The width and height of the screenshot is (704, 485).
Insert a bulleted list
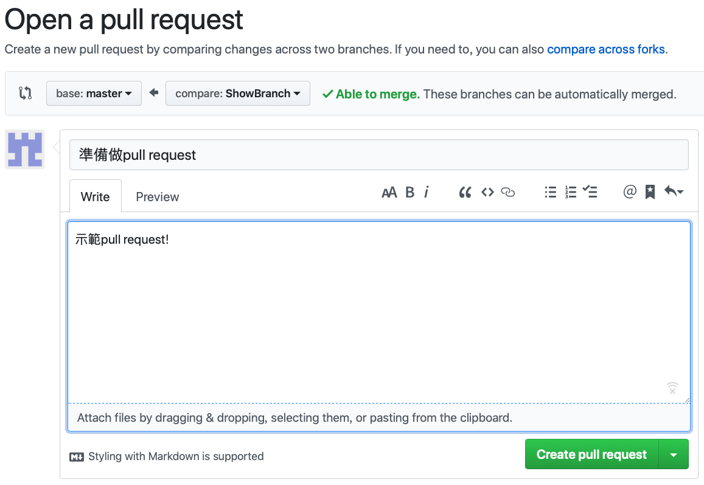coord(551,193)
